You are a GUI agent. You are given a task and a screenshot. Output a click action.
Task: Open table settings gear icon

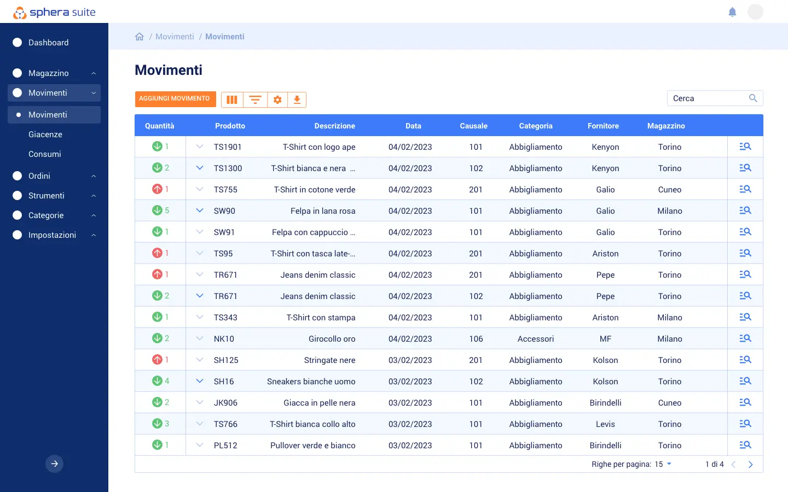point(277,99)
